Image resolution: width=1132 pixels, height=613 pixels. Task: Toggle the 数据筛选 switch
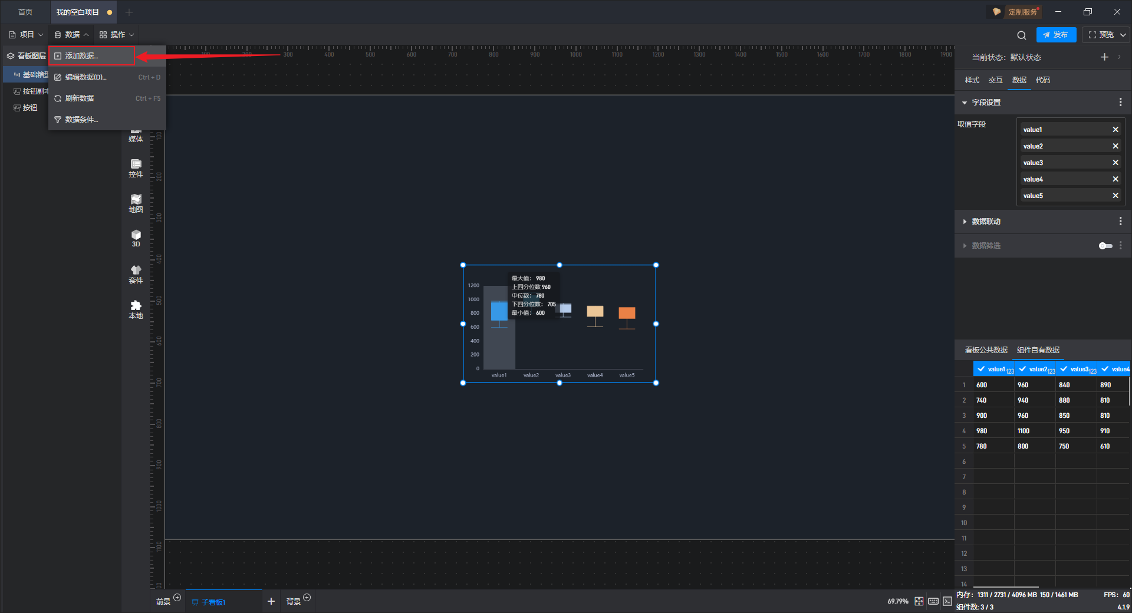point(1105,246)
